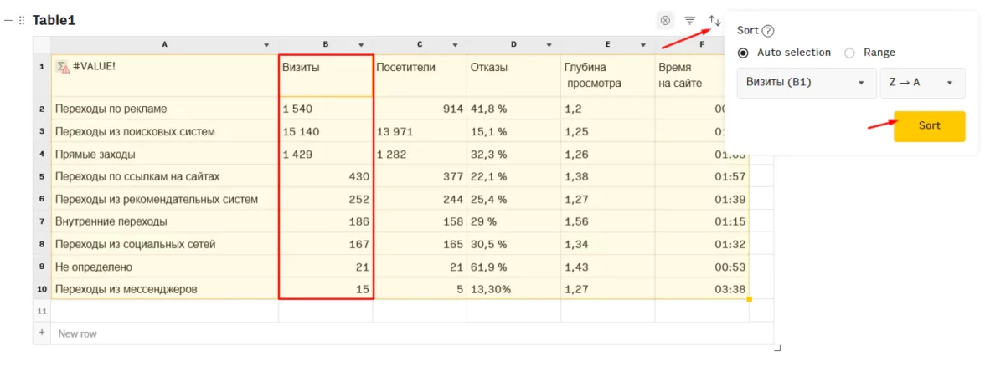The image size is (985, 371).
Task: Click the Прямые заходы cell
Action: point(164,155)
